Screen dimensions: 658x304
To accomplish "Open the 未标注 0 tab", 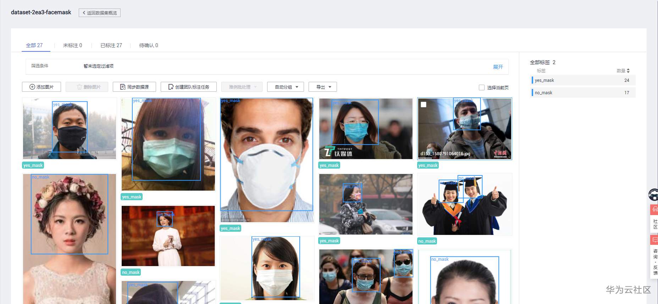I will (72, 45).
